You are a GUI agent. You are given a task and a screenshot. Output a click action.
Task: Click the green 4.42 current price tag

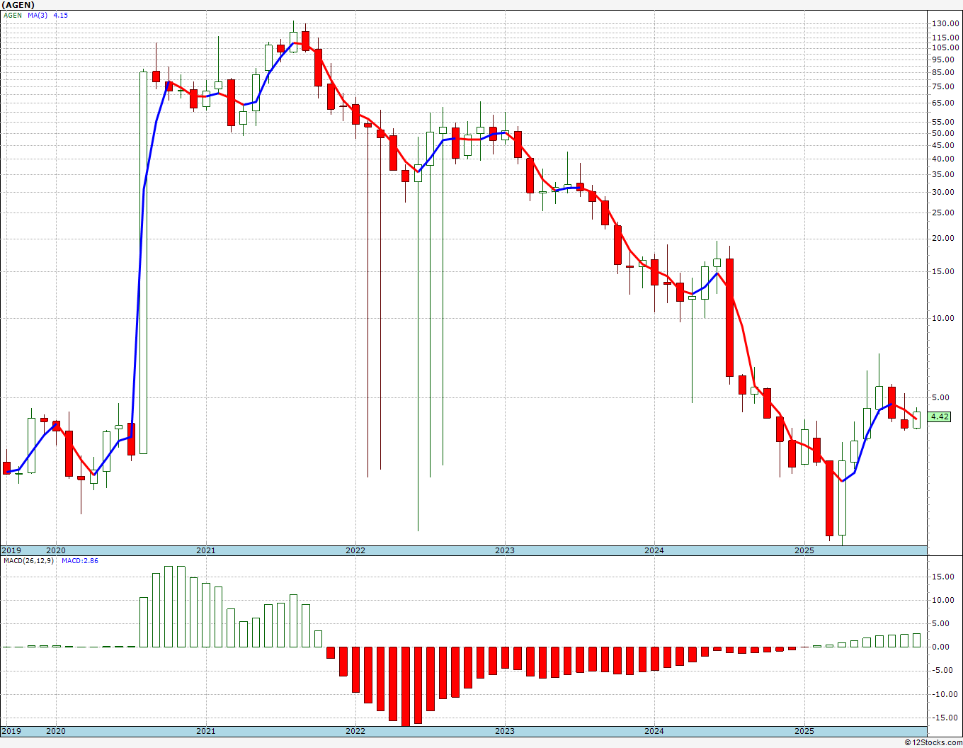[x=940, y=416]
